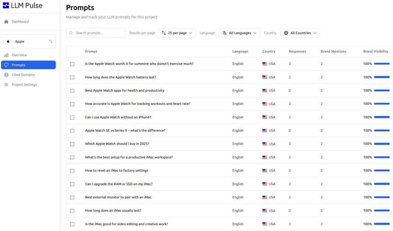
Task: Click the Cited Domains globe icon
Action: pos(6,75)
